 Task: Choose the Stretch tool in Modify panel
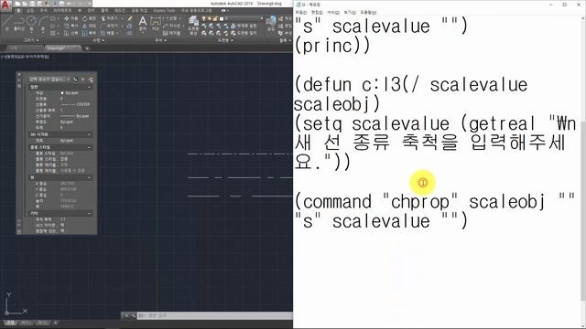click(x=71, y=33)
